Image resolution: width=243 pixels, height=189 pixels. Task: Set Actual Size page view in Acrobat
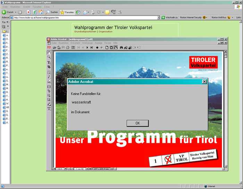(107, 48)
